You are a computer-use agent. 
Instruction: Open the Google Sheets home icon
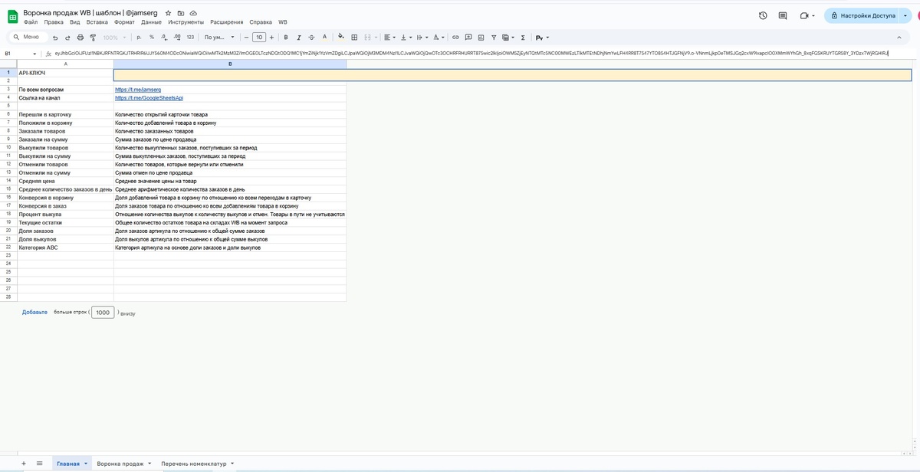click(12, 17)
